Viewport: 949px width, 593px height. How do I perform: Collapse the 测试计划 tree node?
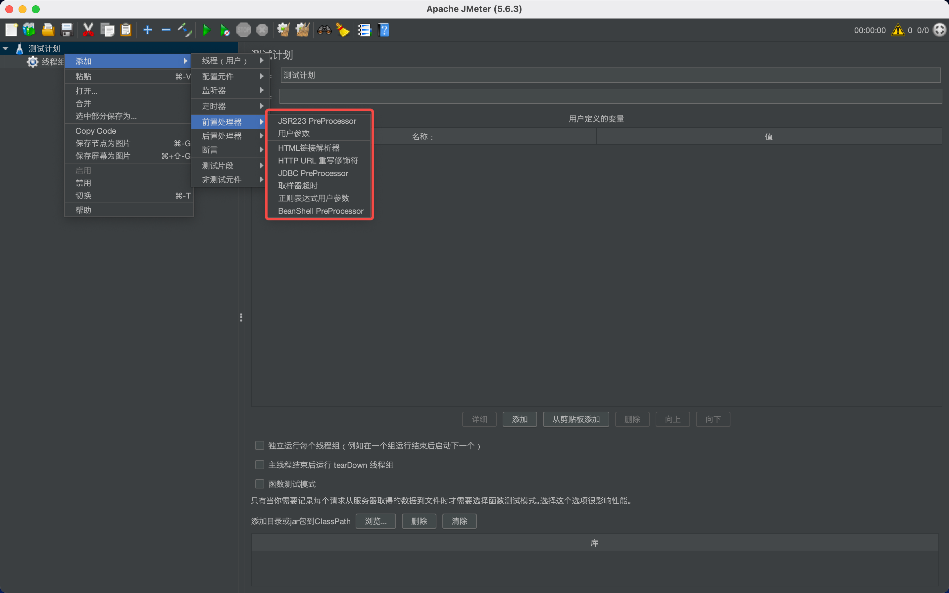[6, 49]
